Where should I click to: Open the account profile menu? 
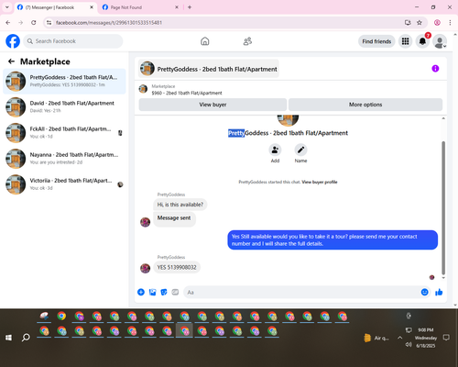click(x=440, y=41)
